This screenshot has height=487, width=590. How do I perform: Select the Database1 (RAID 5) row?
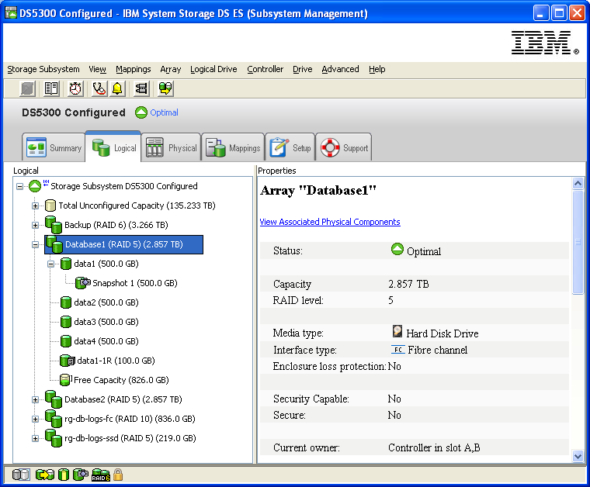tap(123, 244)
